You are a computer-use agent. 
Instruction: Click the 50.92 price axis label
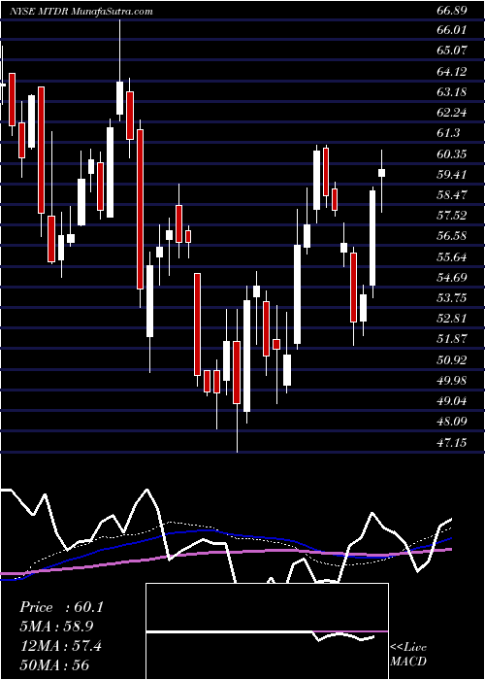(x=452, y=360)
